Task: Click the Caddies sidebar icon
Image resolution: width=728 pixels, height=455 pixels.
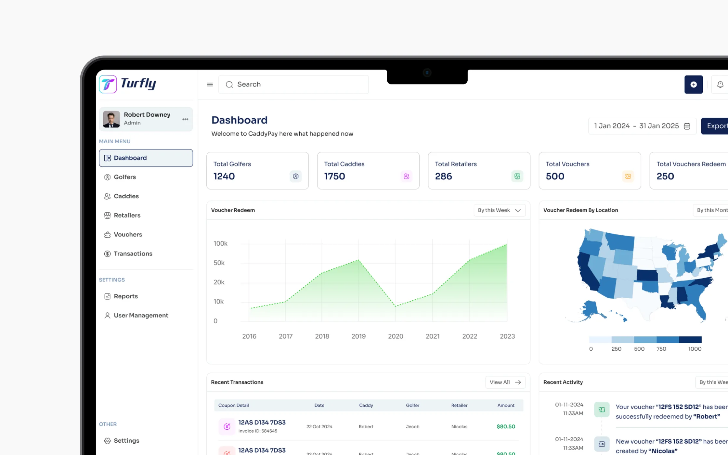Action: coord(107,196)
